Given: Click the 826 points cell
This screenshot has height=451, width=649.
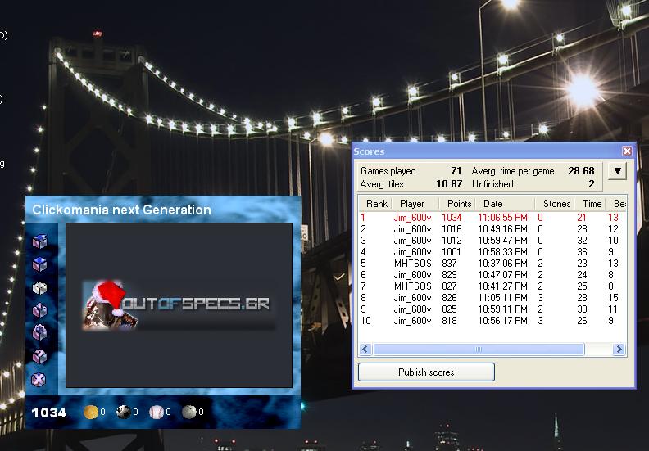Looking at the screenshot, I should click(449, 298).
